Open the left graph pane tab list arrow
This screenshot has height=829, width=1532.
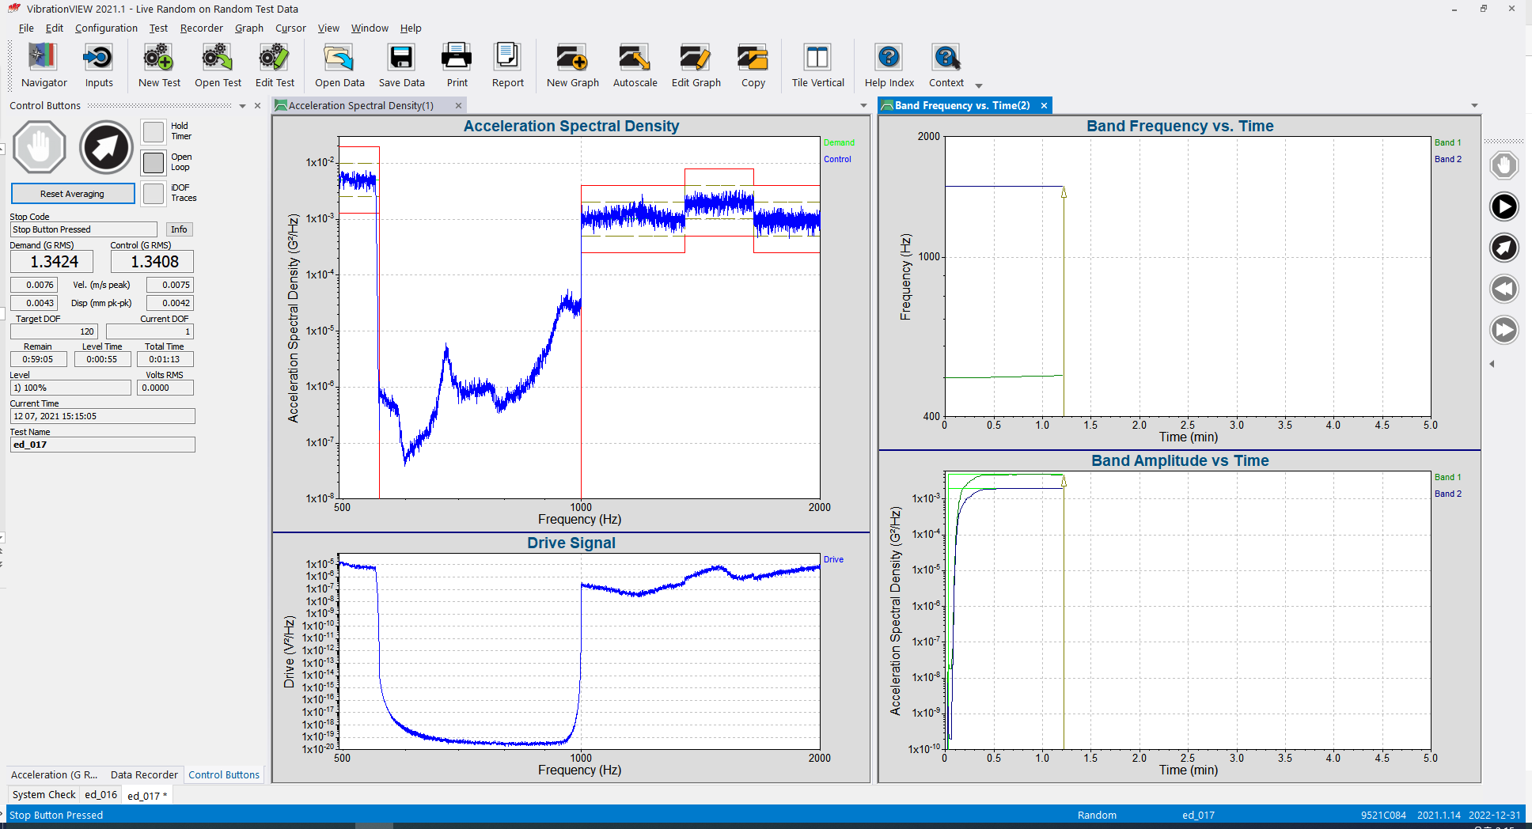(863, 106)
